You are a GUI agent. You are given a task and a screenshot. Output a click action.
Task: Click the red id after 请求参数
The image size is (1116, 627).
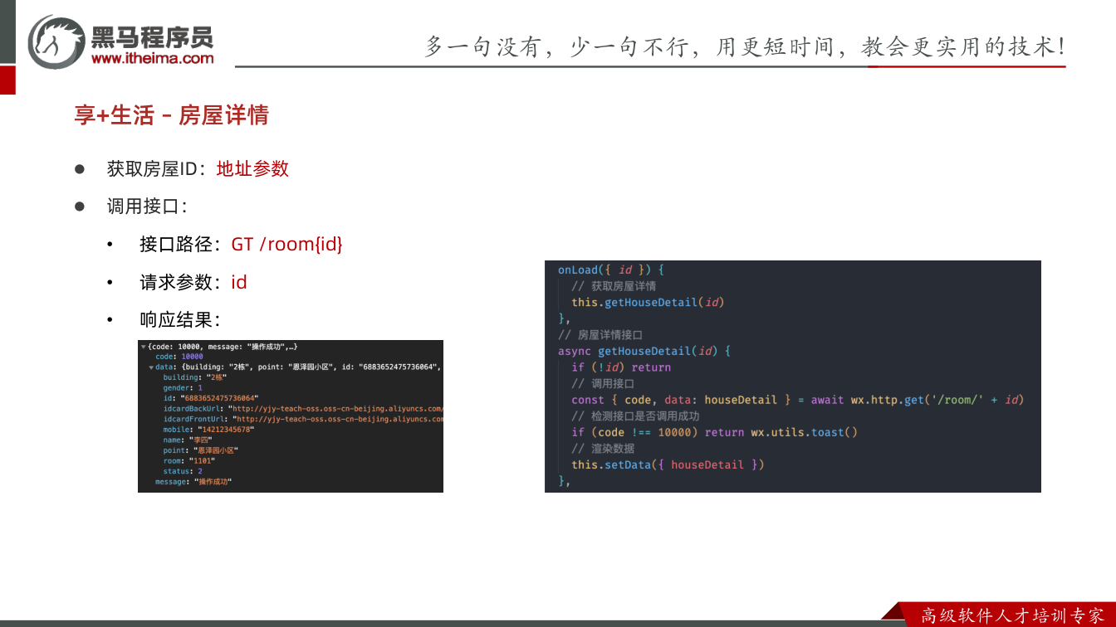pyautogui.click(x=239, y=282)
